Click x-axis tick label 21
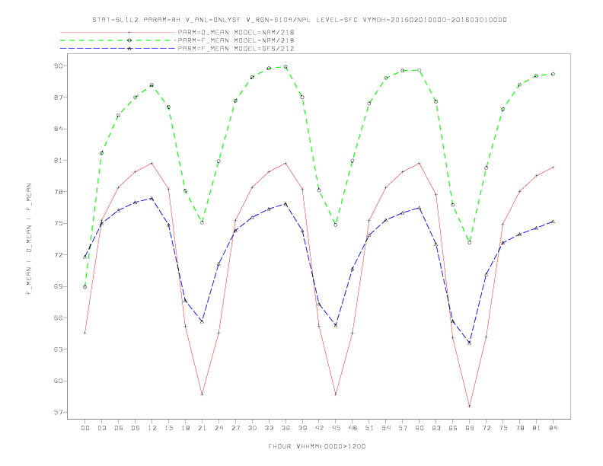This screenshot has height=466, width=603. 202,428
